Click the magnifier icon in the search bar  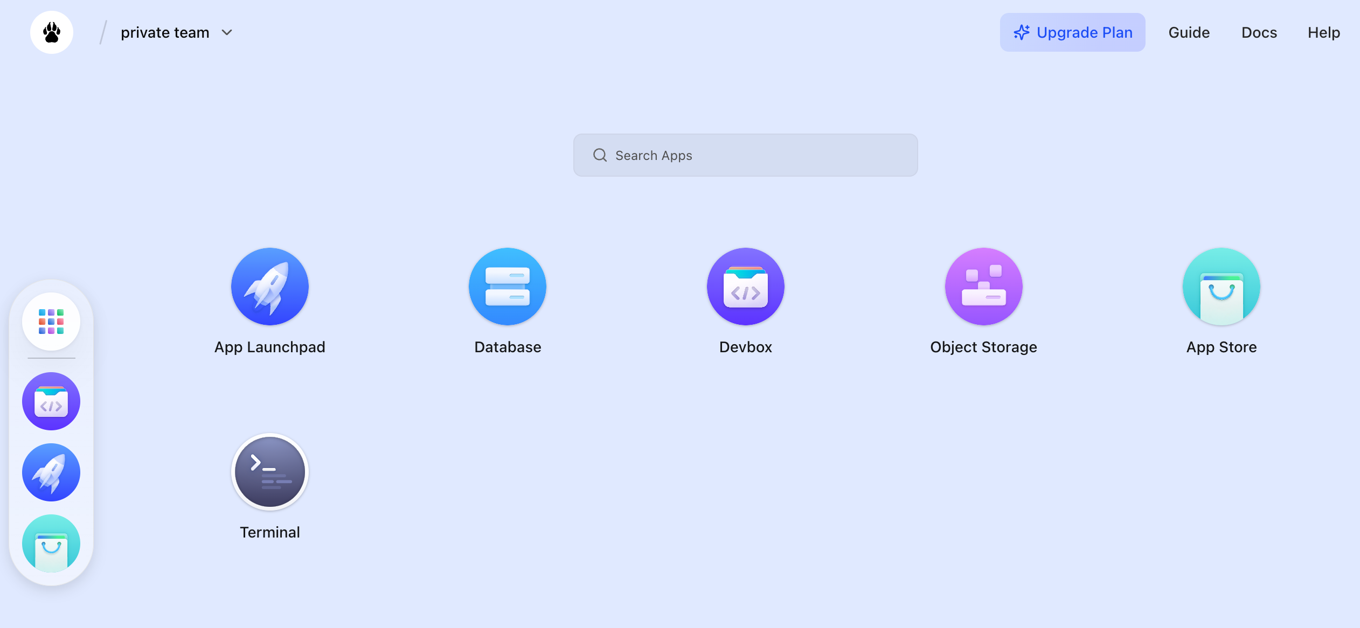click(599, 155)
